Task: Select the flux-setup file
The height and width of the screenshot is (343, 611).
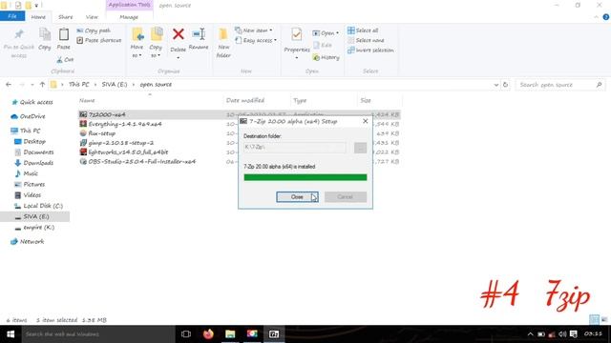Action: (101, 133)
